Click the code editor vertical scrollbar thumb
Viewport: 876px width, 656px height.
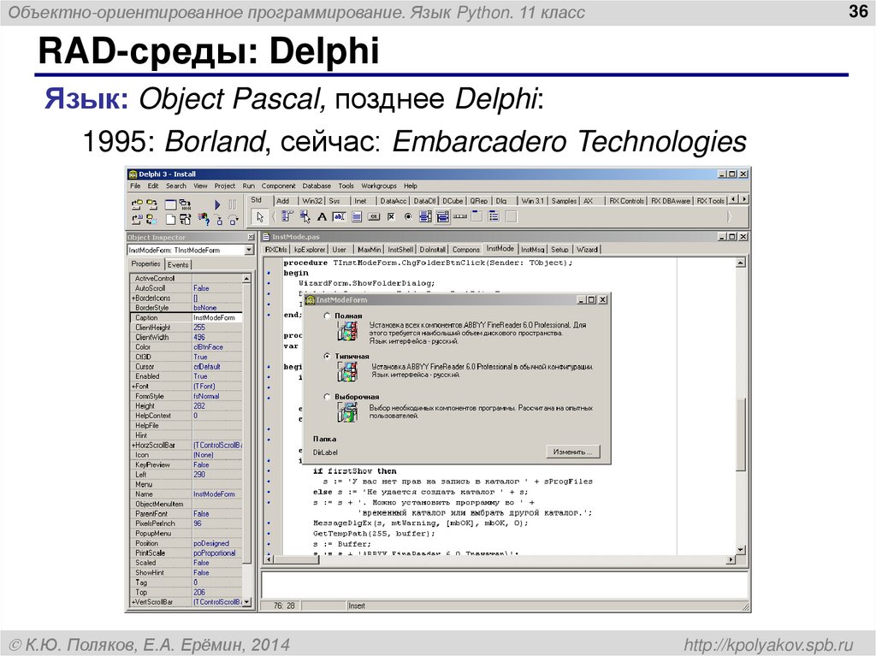741,434
